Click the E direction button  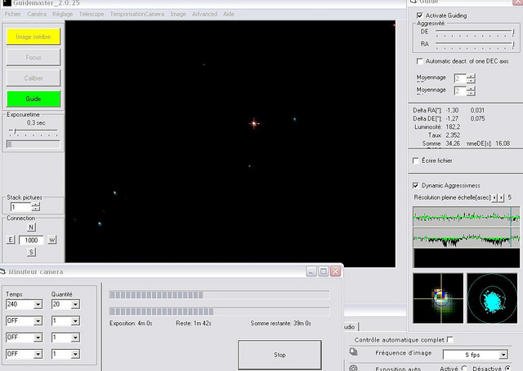[x=11, y=240]
